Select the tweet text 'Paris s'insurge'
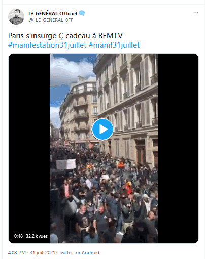This screenshot has height=259, width=205. pos(32,36)
